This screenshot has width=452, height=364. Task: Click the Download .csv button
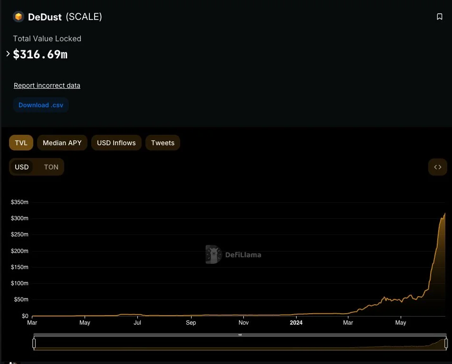[41, 105]
